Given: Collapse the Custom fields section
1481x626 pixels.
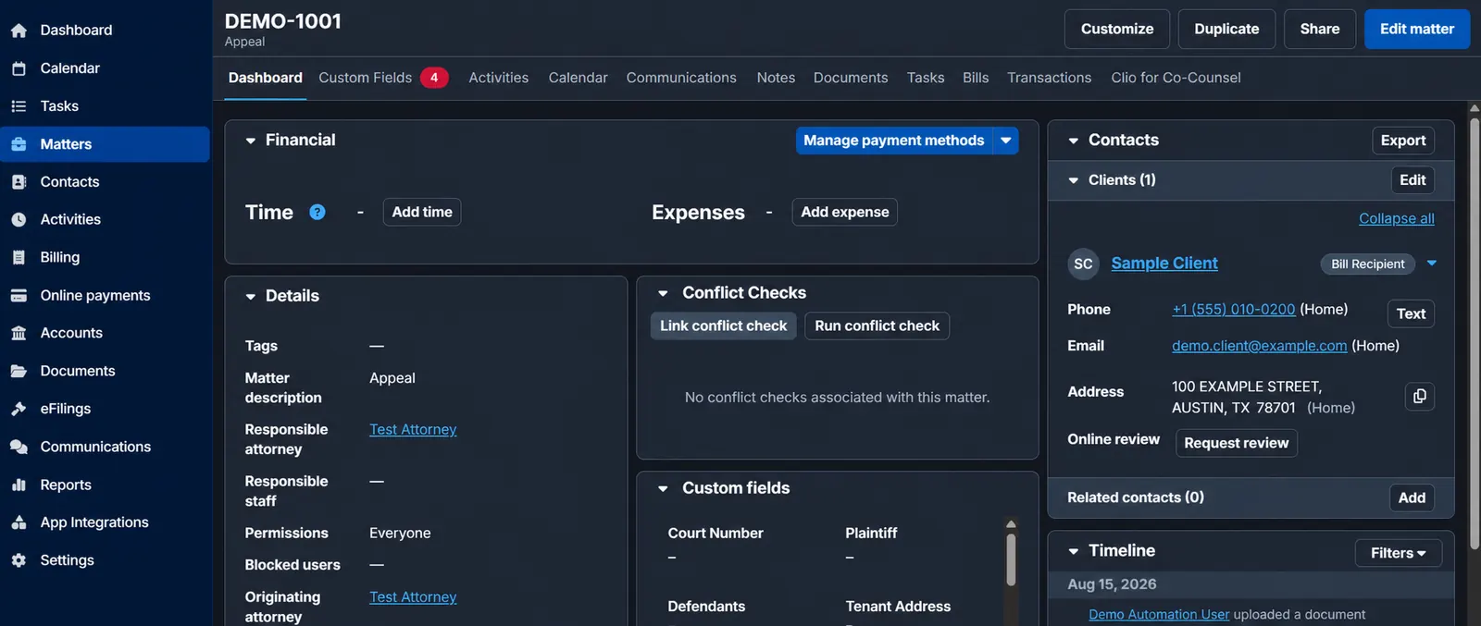Looking at the screenshot, I should pos(663,488).
